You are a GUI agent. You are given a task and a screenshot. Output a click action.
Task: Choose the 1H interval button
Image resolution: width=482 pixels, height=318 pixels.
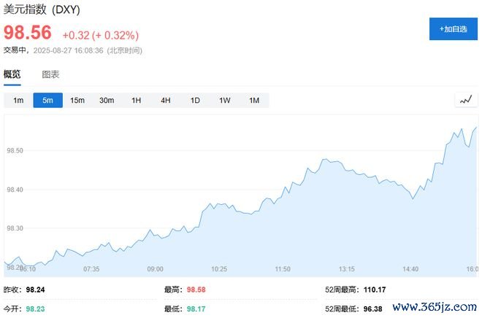tap(136, 101)
